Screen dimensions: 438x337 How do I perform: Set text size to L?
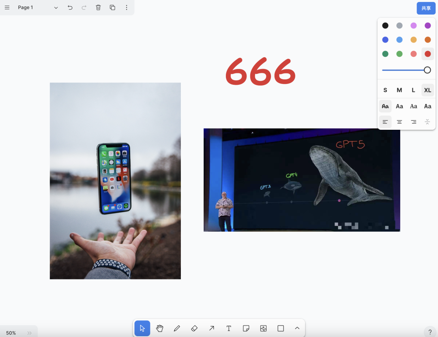pyautogui.click(x=413, y=90)
